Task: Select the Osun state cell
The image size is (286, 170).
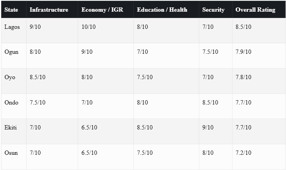Action: (x=11, y=153)
